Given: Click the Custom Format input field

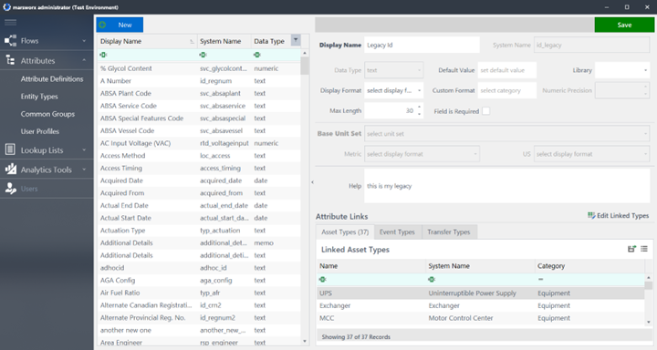Looking at the screenshot, I should [x=507, y=90].
